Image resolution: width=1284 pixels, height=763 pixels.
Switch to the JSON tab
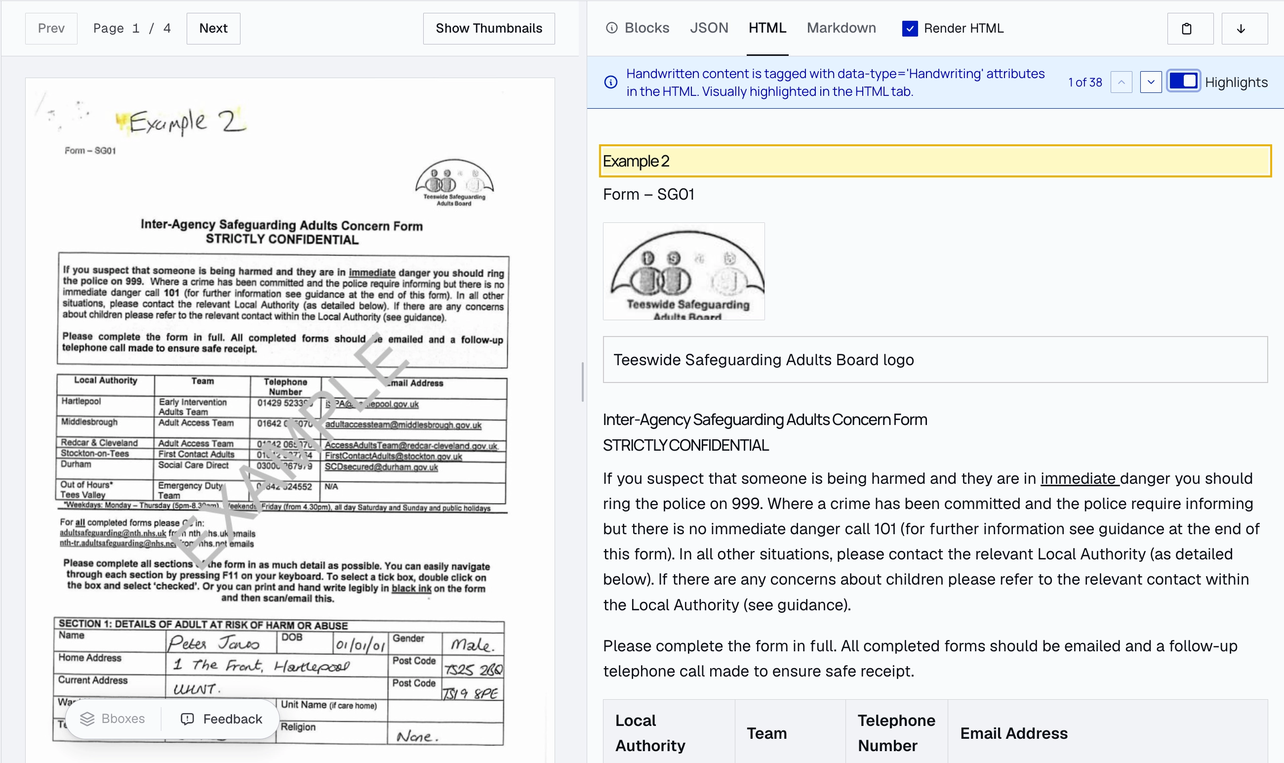click(x=709, y=28)
